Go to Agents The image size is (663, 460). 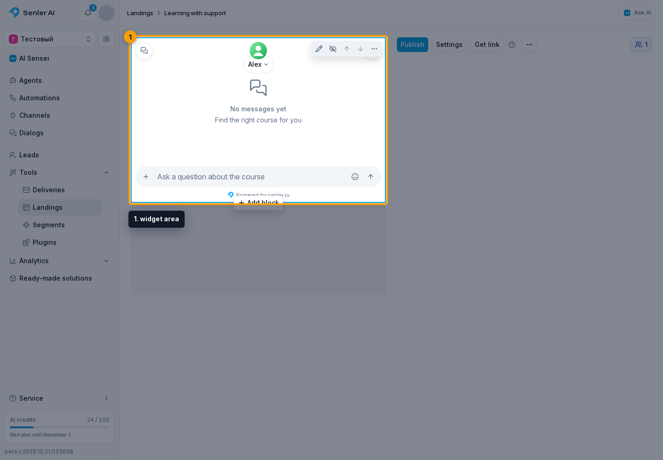click(60, 80)
